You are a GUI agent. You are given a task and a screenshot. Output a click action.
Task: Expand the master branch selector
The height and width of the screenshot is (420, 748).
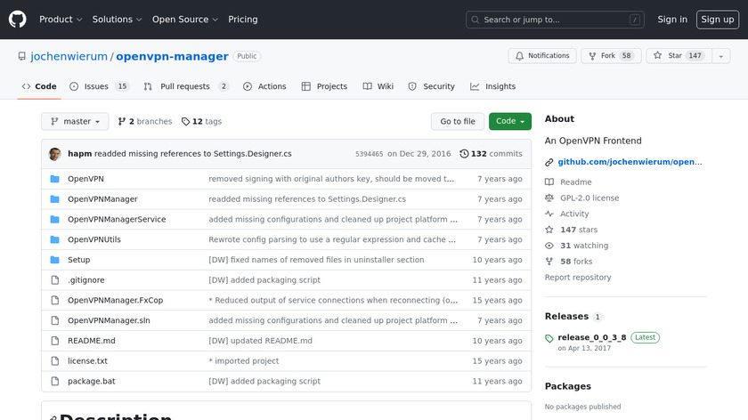(75, 122)
